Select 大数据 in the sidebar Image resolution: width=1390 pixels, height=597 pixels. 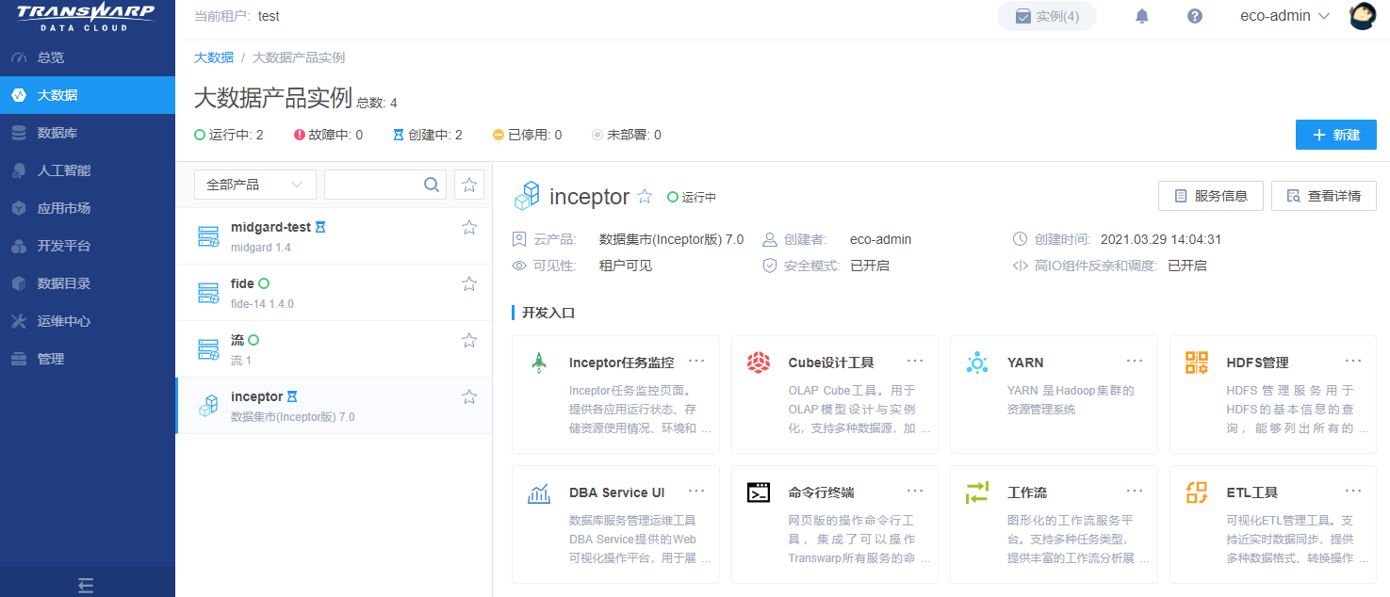[x=88, y=95]
